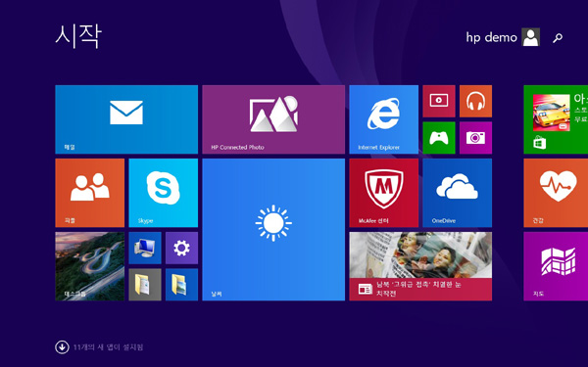Click the search magnifier icon
Screen dimensions: 588x367
click(558, 37)
